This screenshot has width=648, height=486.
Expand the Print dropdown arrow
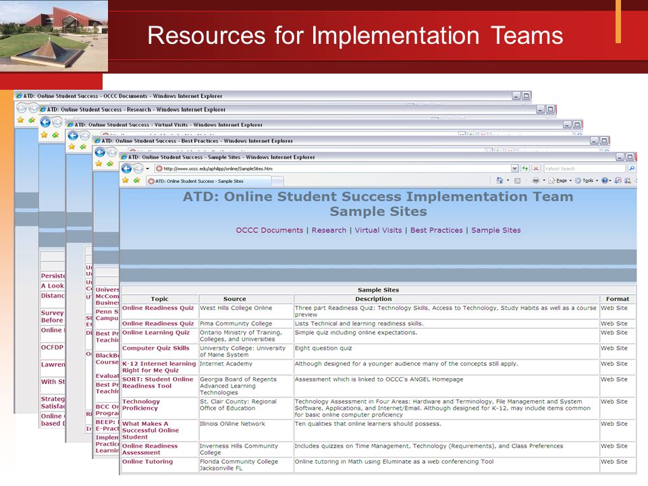coord(544,181)
